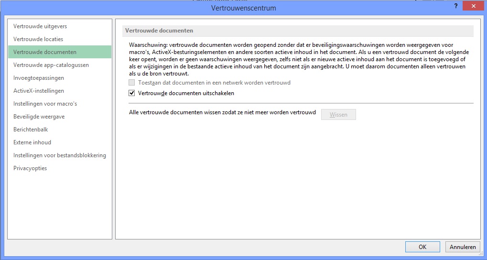Select the highlighted Vertrouwde documenten sidebar item
487x260 pixels.
(45, 52)
